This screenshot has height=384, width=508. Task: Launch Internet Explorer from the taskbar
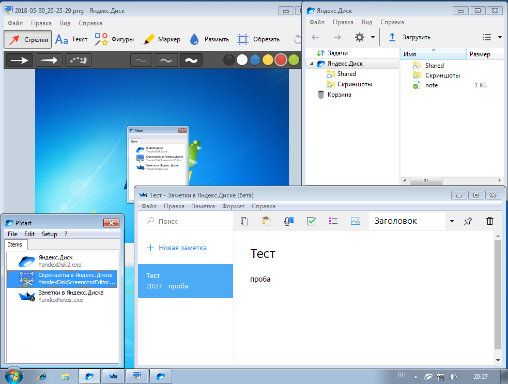(x=42, y=376)
